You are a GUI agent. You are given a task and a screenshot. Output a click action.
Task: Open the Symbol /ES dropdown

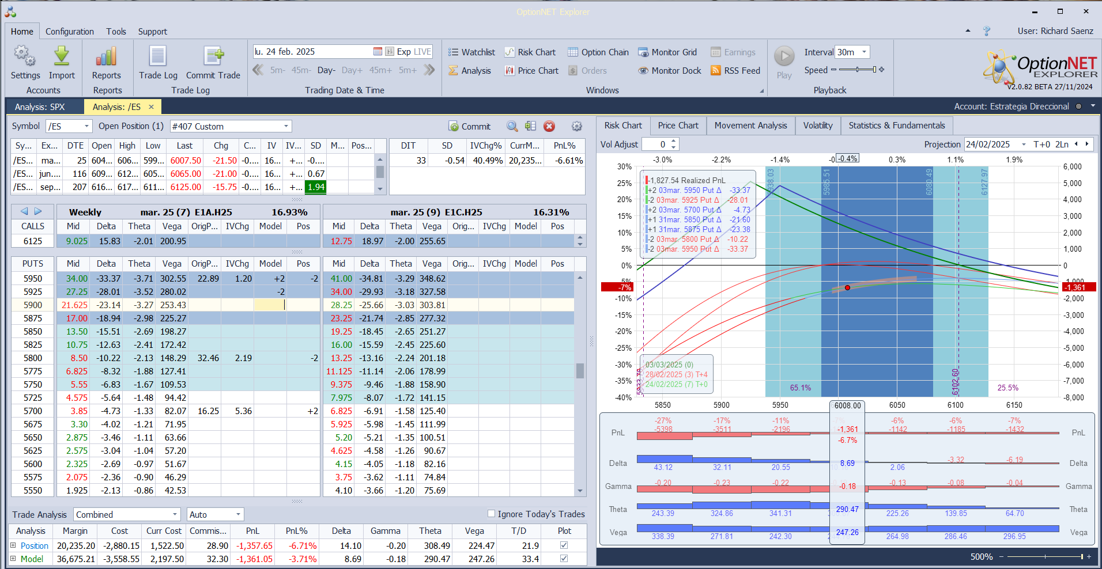86,126
